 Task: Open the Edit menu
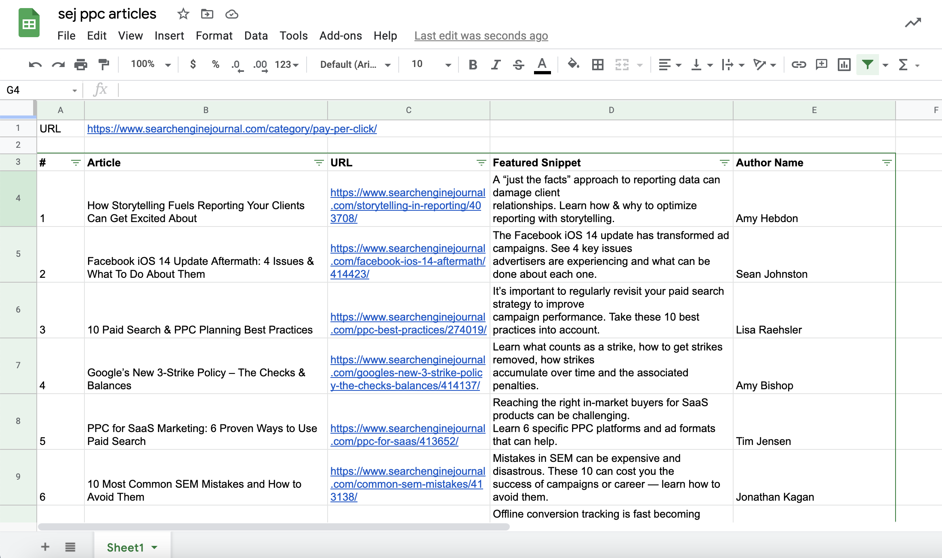click(97, 36)
